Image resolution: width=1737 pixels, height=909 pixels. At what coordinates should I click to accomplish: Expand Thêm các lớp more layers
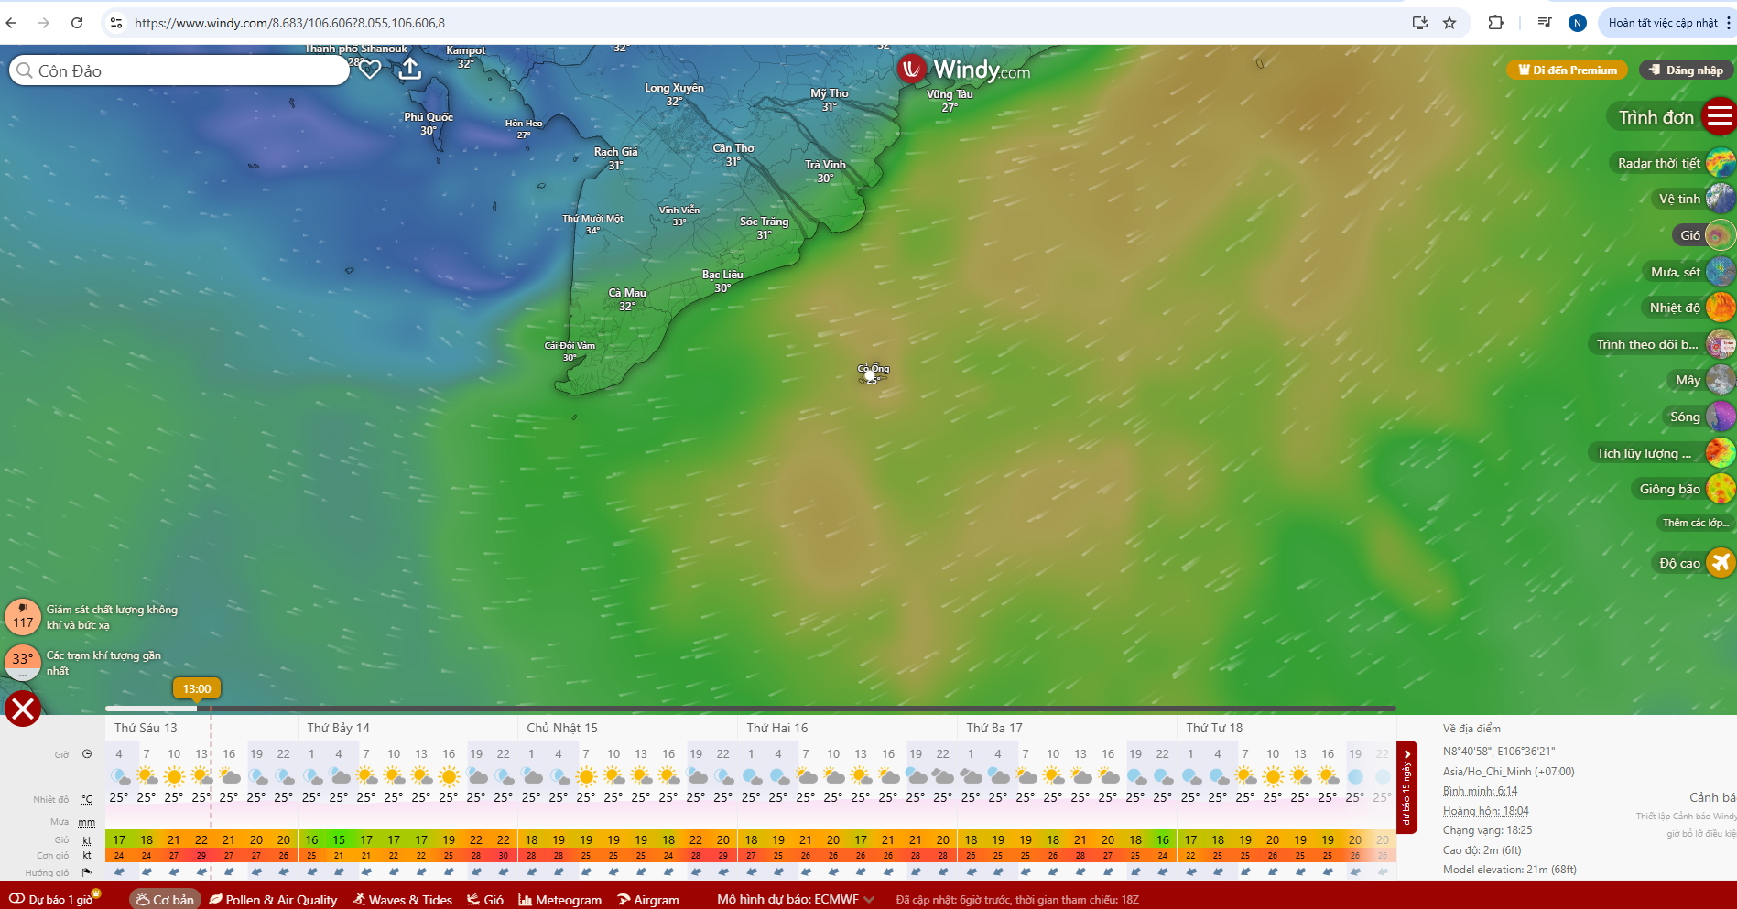(1695, 523)
